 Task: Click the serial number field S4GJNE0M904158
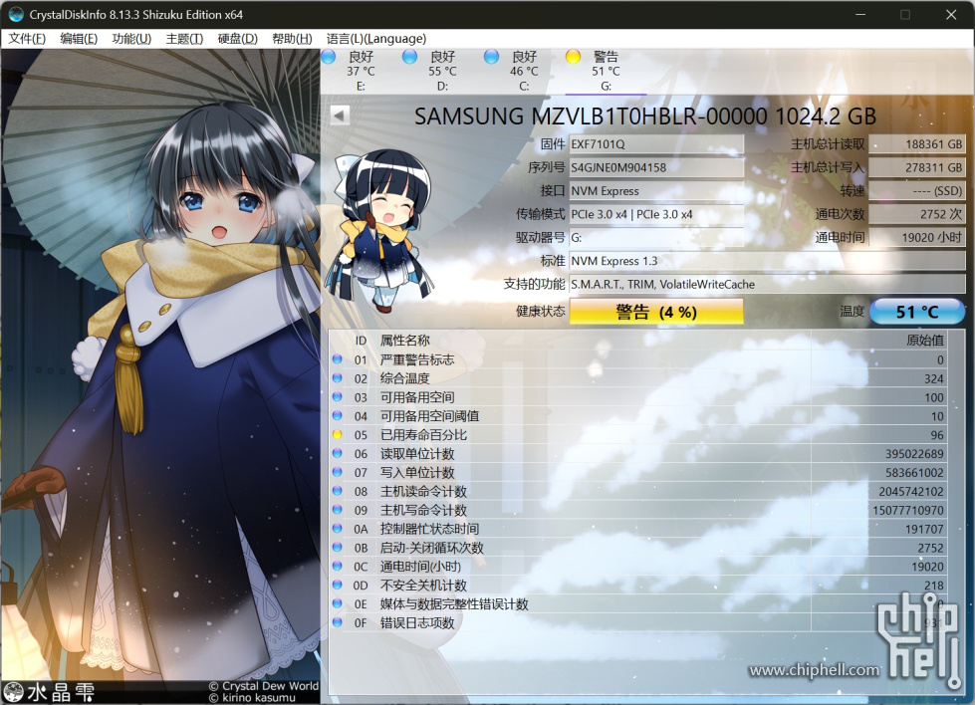tap(656, 167)
